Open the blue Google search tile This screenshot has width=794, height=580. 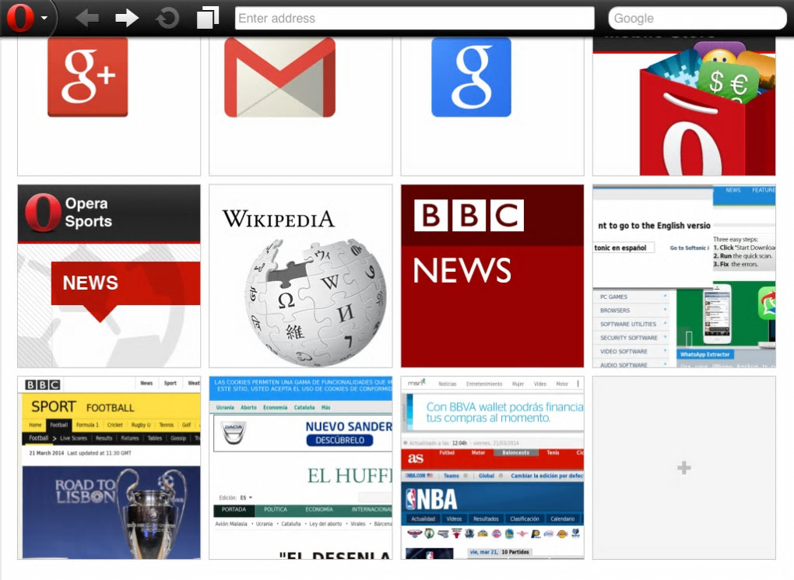pyautogui.click(x=492, y=106)
